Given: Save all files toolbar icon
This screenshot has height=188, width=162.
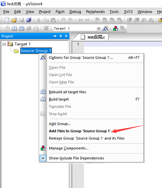Looking at the screenshot, I should click(29, 20).
